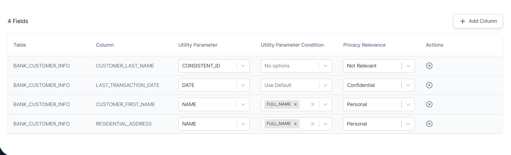Delete the RESIDENTIAL_ADDRESS field row
511x155 pixels.
429,124
